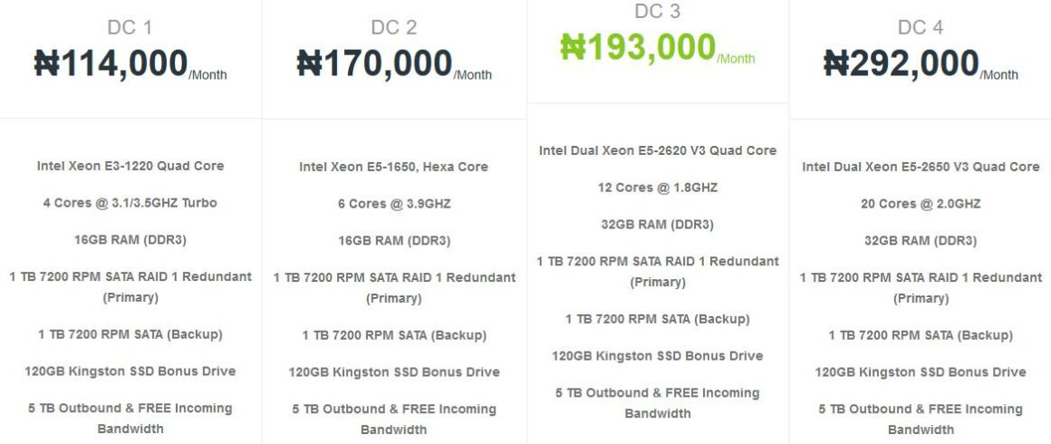1051x444 pixels.
Task: Click 20 Cores @ 2.0GHZ line
Action: click(x=921, y=203)
